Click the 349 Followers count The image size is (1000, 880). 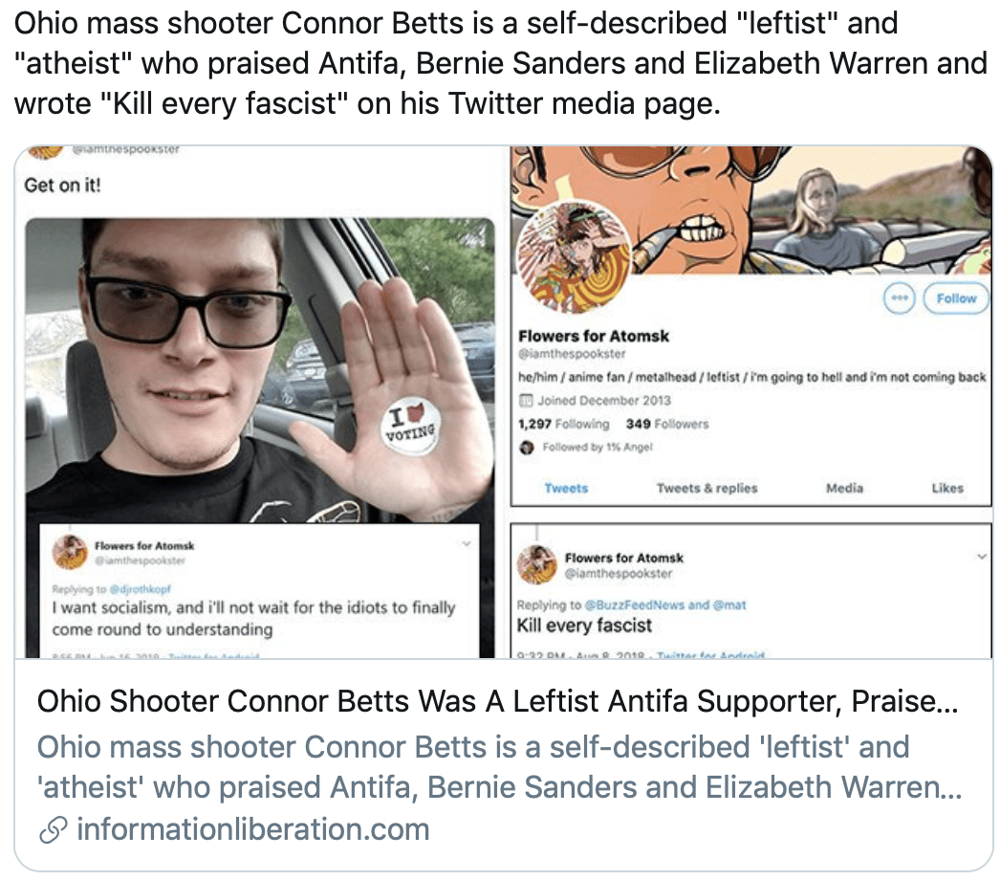pos(667,424)
